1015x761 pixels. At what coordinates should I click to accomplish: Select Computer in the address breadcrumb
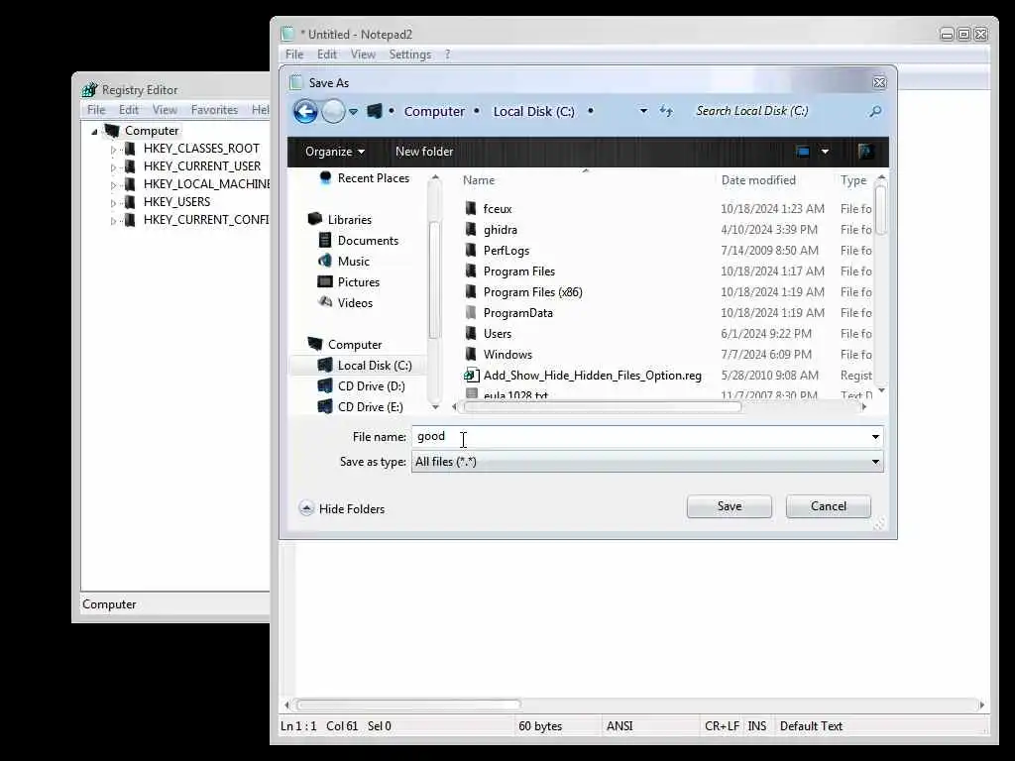434,111
